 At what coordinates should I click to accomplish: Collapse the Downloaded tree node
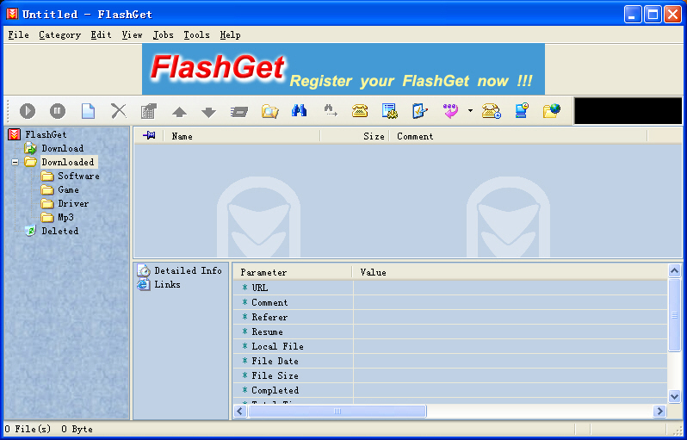tap(15, 162)
